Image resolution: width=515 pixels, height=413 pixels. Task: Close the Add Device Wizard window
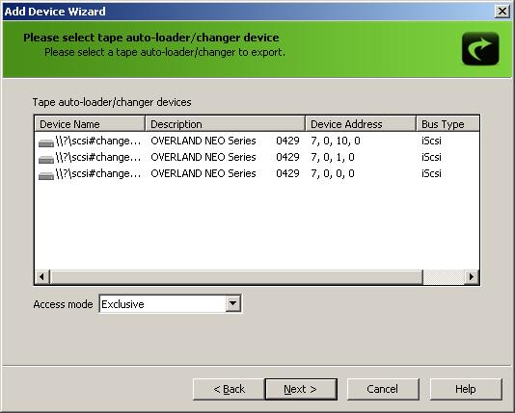[502, 12]
